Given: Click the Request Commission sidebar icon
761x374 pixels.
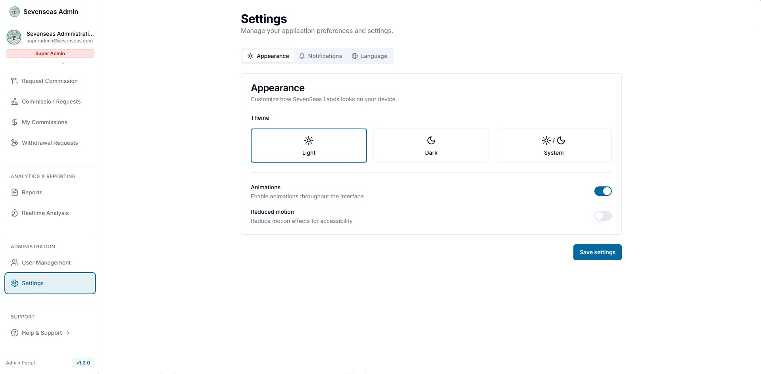Looking at the screenshot, I should pos(15,81).
